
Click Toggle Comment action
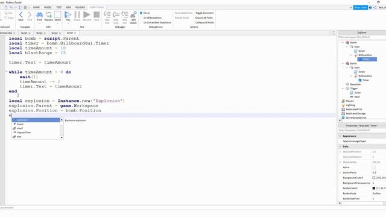click(204, 13)
